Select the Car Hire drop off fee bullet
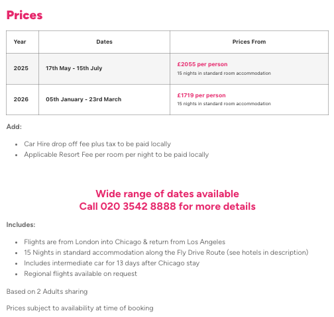 click(x=97, y=144)
